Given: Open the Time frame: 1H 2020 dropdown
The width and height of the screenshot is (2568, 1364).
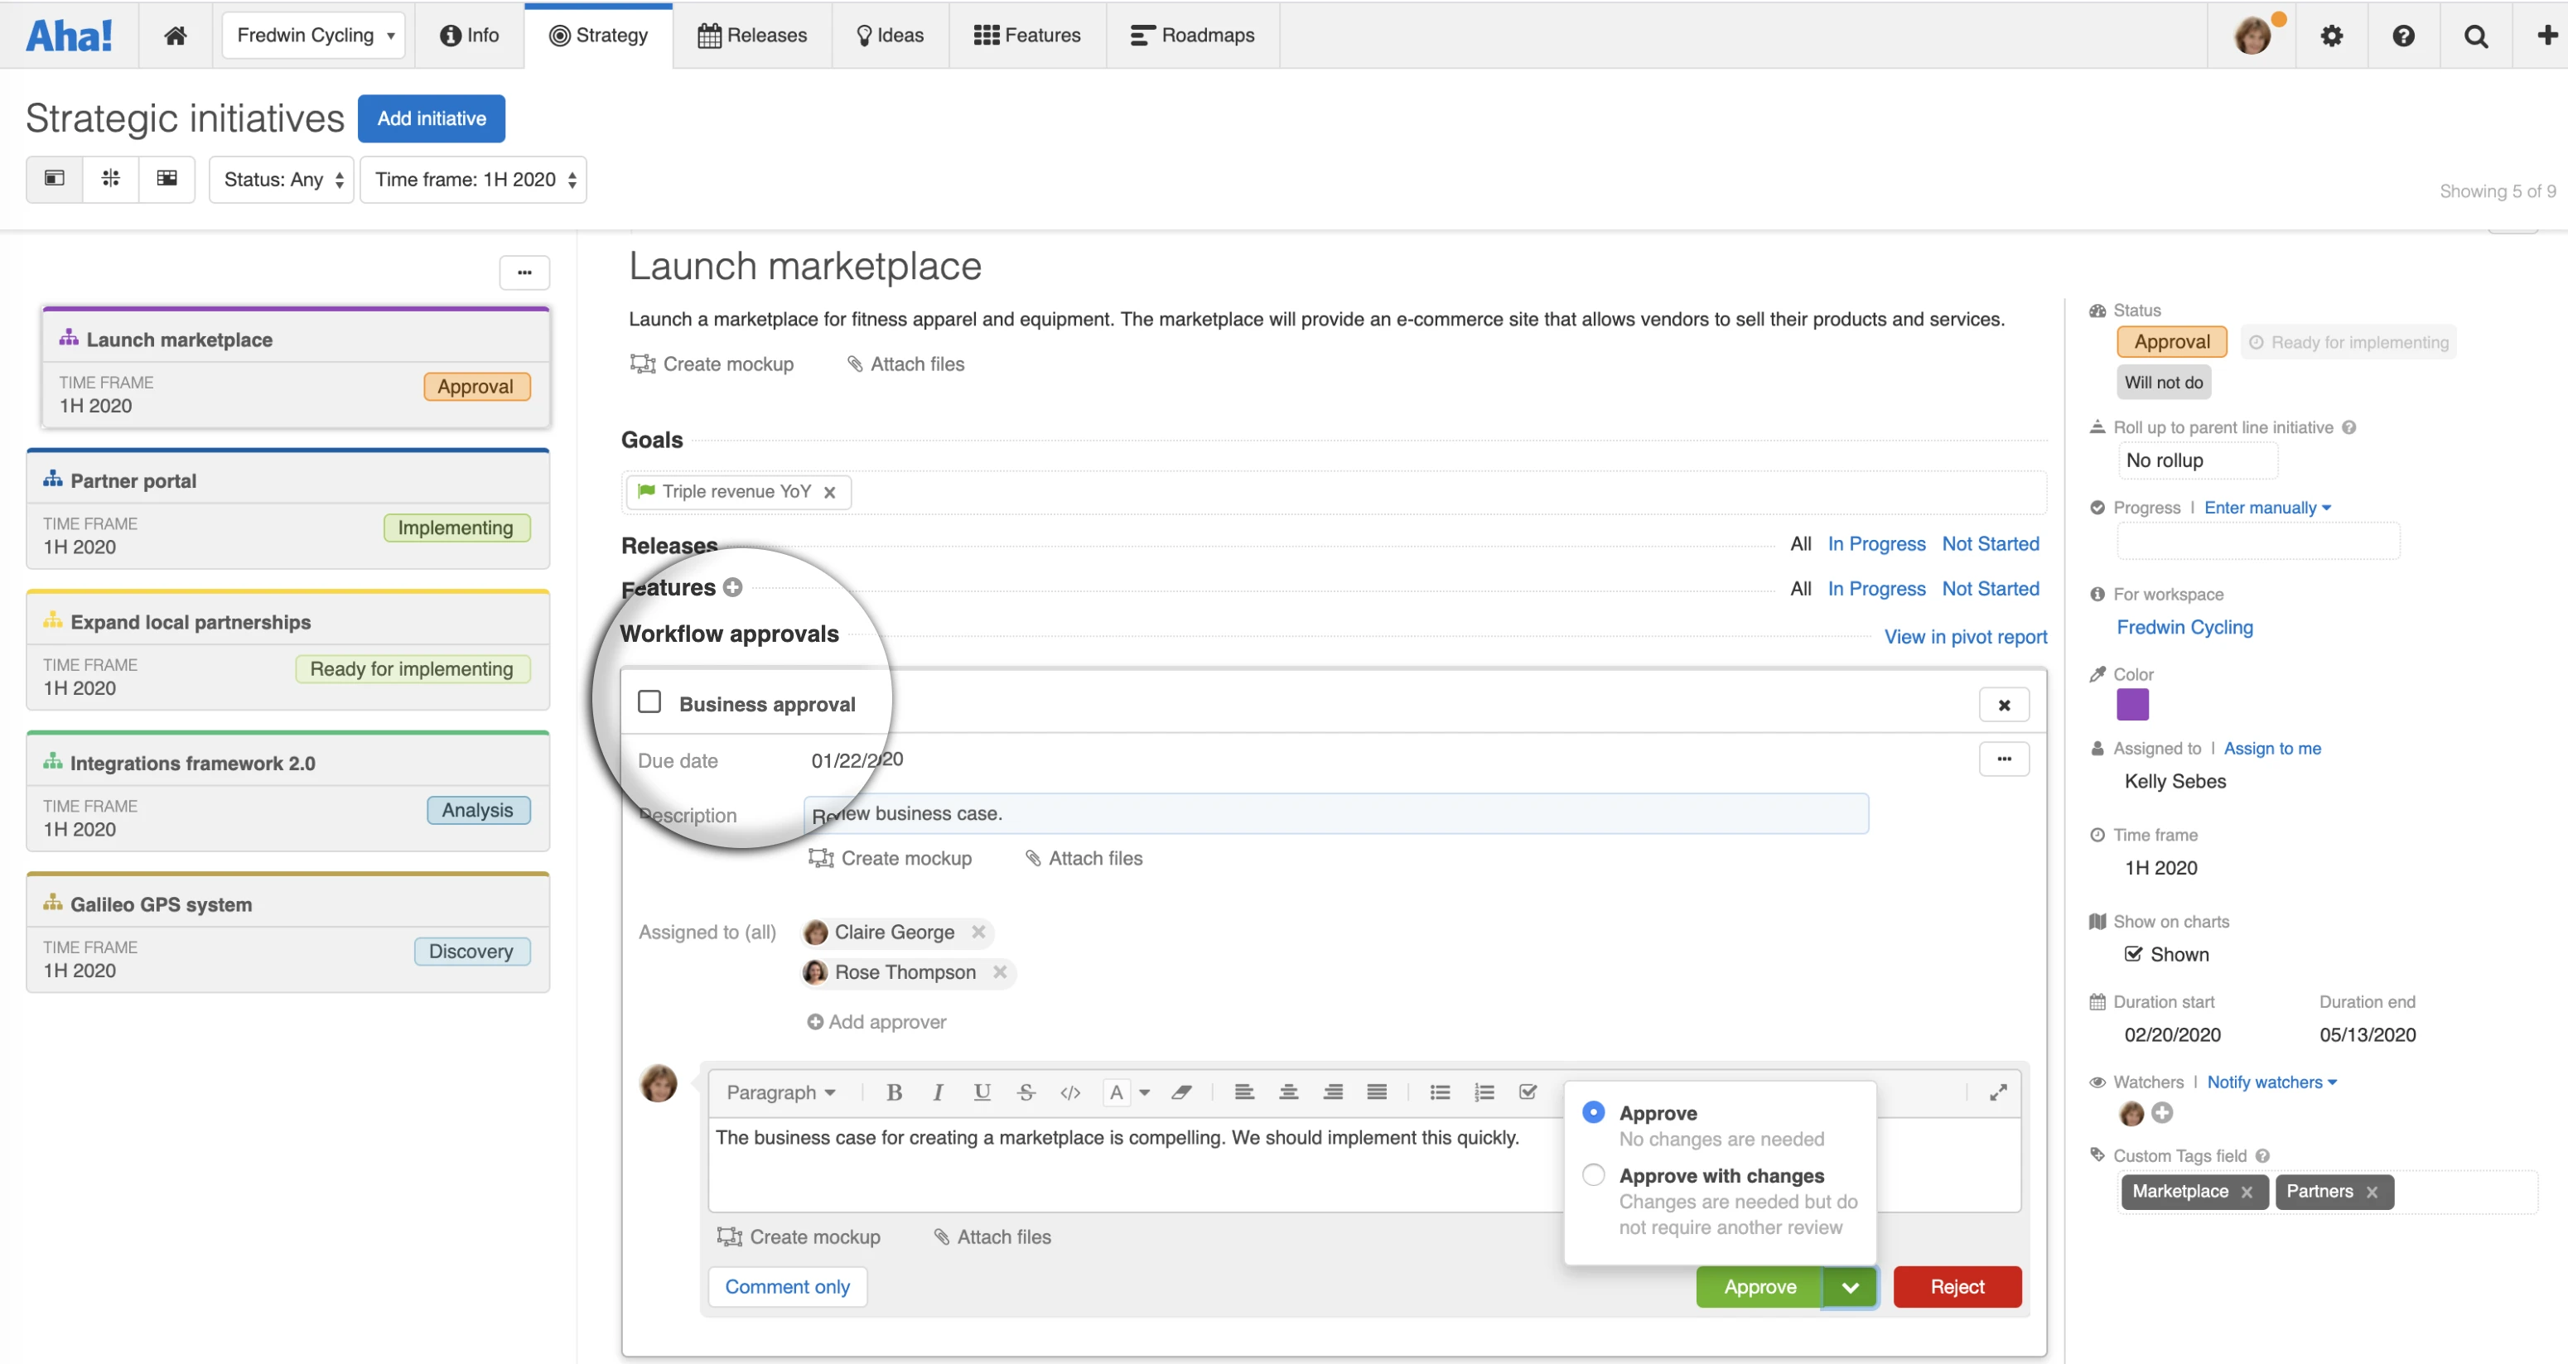Looking at the screenshot, I should click(474, 180).
